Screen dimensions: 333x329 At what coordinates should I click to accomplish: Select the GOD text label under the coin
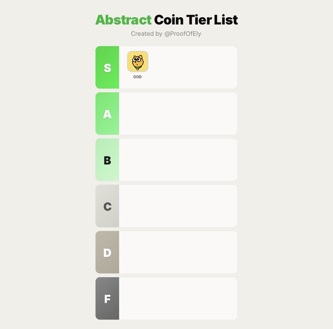138,77
